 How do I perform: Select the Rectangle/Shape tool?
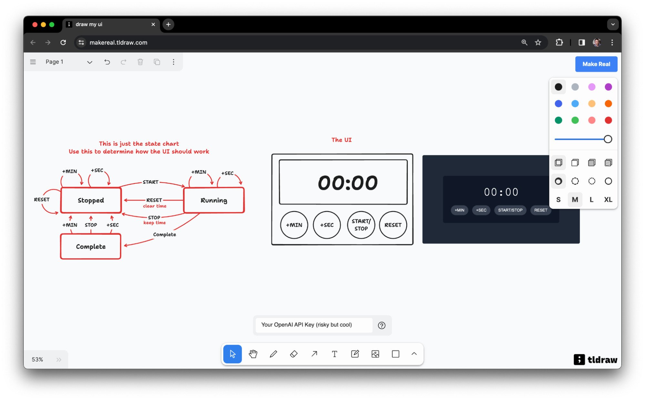(x=395, y=354)
